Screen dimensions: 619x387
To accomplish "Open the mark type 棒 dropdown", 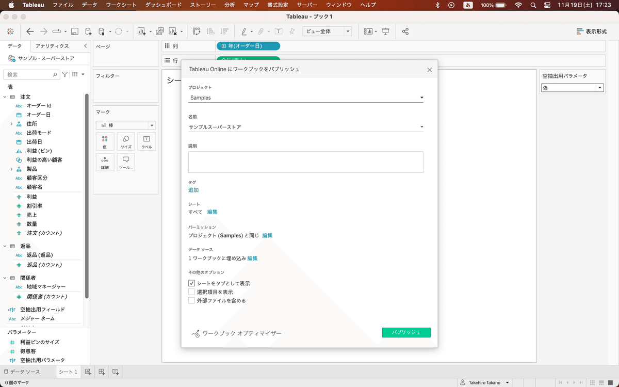I will coord(126,125).
